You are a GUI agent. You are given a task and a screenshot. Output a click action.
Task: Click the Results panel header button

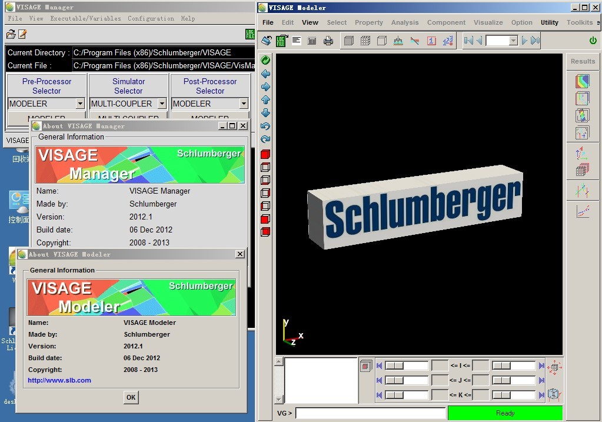[583, 61]
